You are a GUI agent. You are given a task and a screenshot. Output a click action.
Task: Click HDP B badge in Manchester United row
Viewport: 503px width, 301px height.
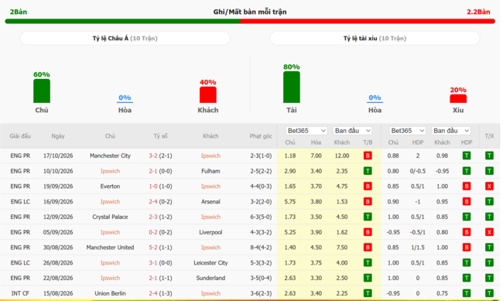click(467, 248)
